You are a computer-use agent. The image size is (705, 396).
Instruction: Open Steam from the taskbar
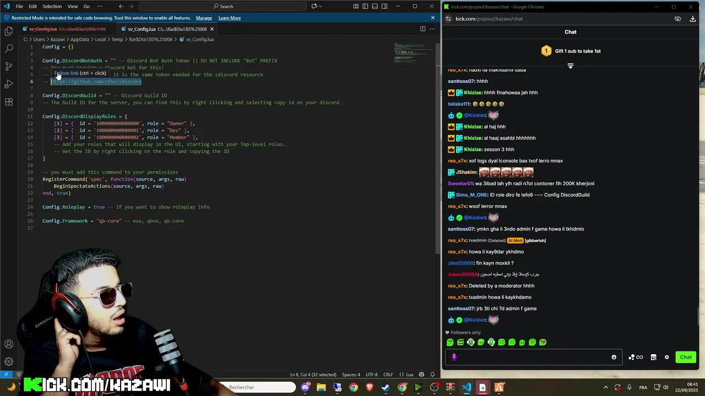click(x=386, y=387)
